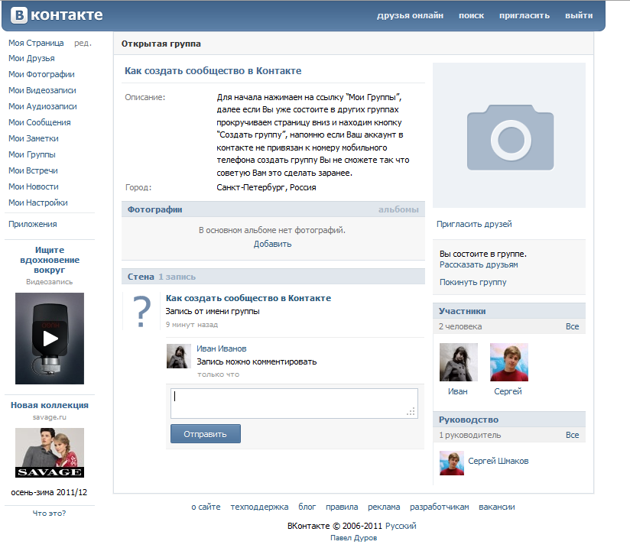Play the video advertisement in the sidebar
Viewport: 630px width, 551px height.
pos(50,338)
